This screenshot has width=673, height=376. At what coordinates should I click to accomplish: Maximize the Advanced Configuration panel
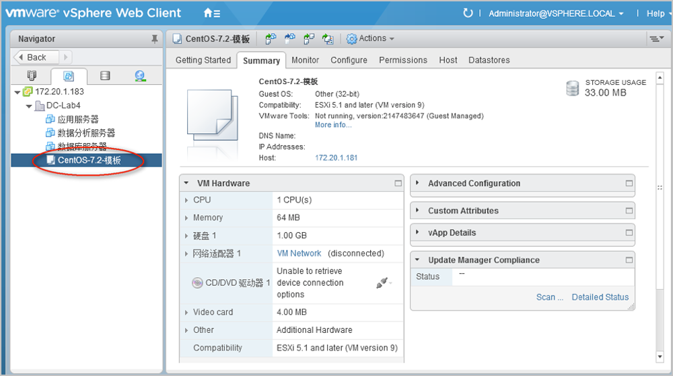coord(629,183)
